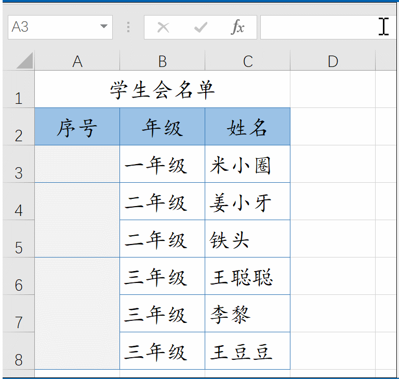Select merged empty cell beside 李黎

(77, 314)
